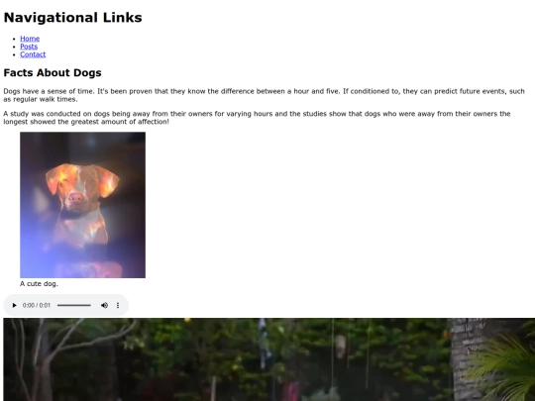Follow the Contact link
Viewport: 535px width, 401px height.
tap(33, 54)
